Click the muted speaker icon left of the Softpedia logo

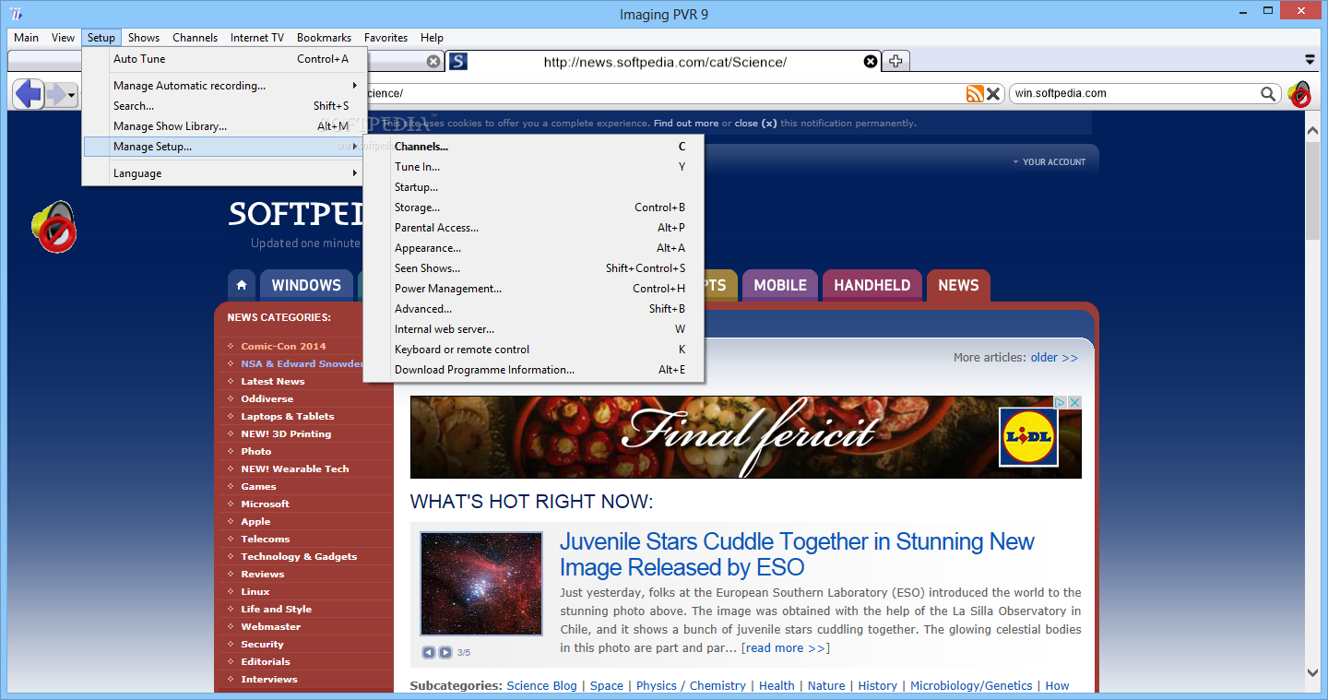tap(54, 227)
